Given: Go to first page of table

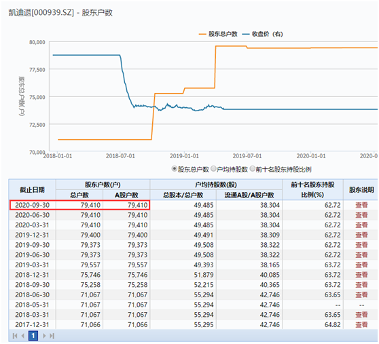Looking at the screenshot, I should coord(15,336).
